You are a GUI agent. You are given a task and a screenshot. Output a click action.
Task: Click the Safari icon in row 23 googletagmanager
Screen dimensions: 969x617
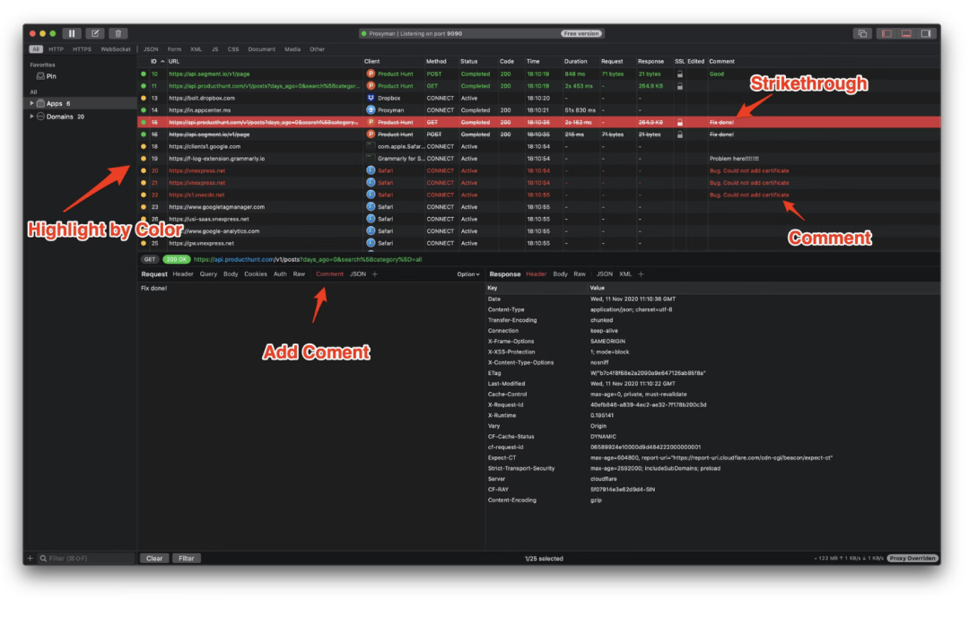point(371,207)
